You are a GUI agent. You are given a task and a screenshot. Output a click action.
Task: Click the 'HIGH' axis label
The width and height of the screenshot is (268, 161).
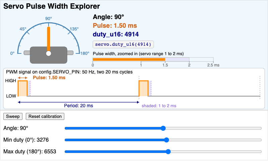[x=11, y=80]
